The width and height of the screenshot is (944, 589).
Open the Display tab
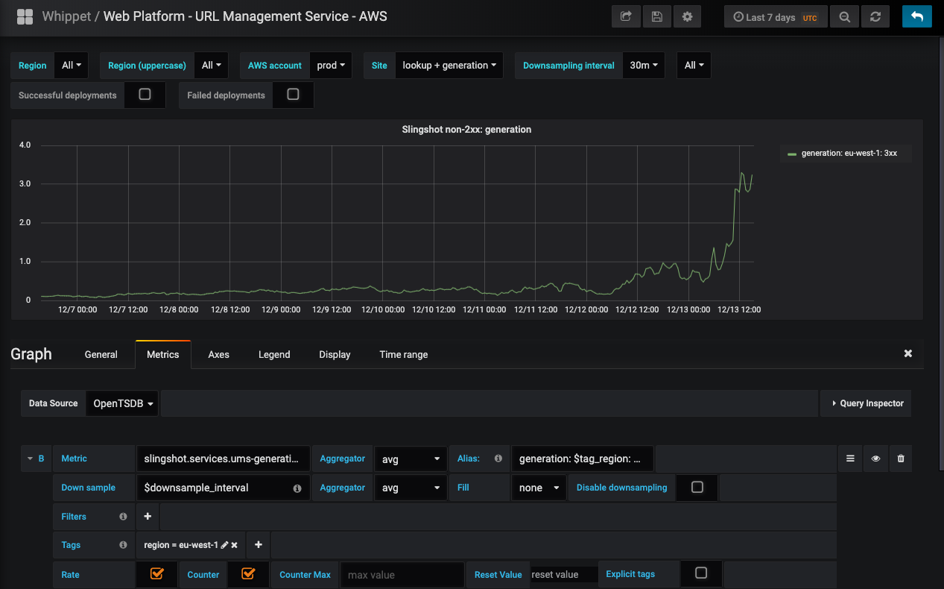[x=335, y=354]
